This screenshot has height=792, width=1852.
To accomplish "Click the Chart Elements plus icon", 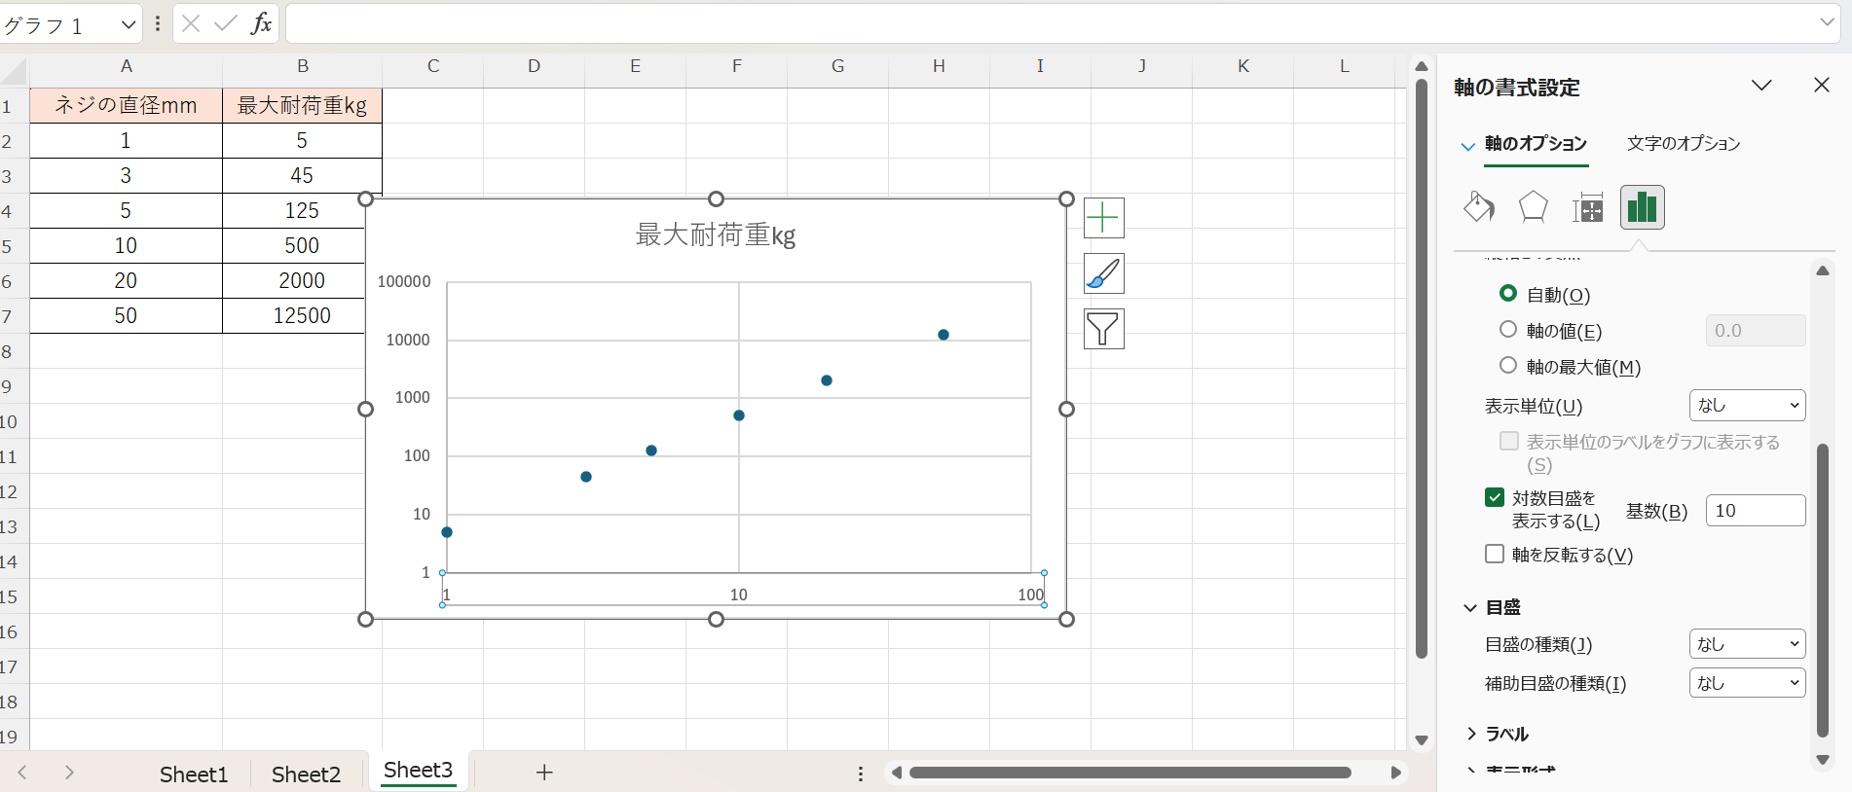I will tap(1103, 217).
